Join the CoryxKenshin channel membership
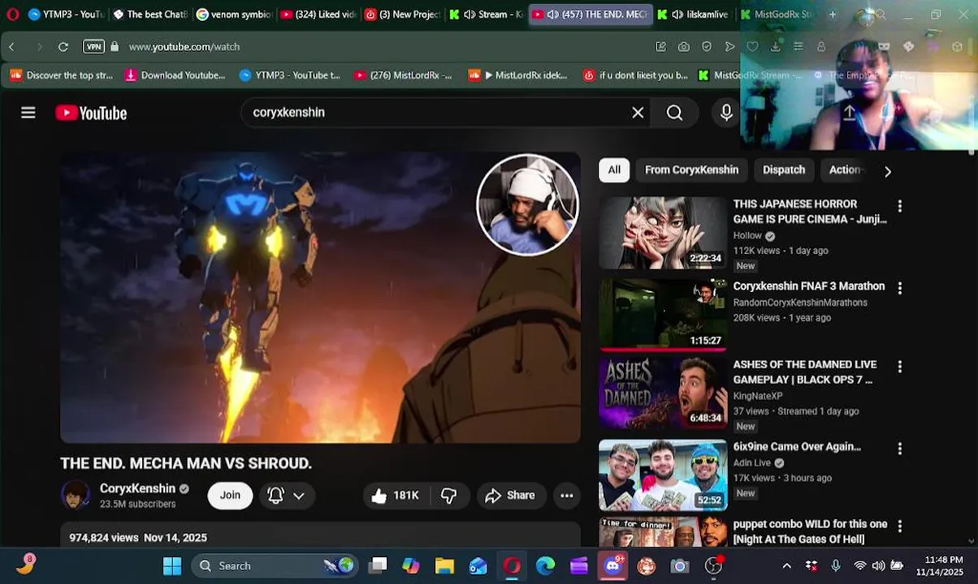 click(230, 496)
